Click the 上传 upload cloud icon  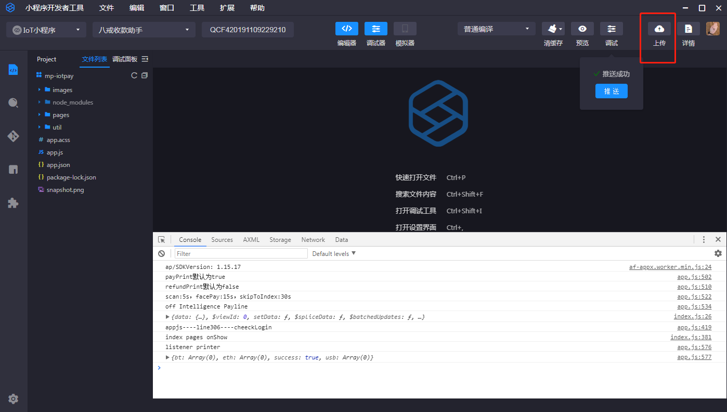click(x=659, y=29)
